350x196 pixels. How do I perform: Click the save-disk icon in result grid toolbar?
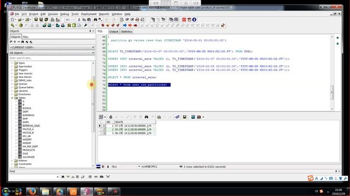pos(185,117)
